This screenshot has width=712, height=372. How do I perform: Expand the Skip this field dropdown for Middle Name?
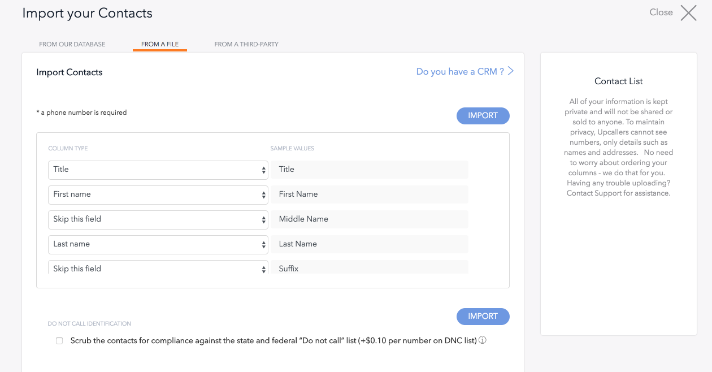(x=158, y=219)
